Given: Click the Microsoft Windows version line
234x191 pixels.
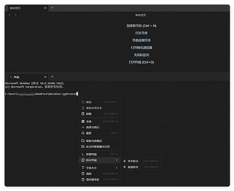Looking at the screenshot, I should pos(34,83).
